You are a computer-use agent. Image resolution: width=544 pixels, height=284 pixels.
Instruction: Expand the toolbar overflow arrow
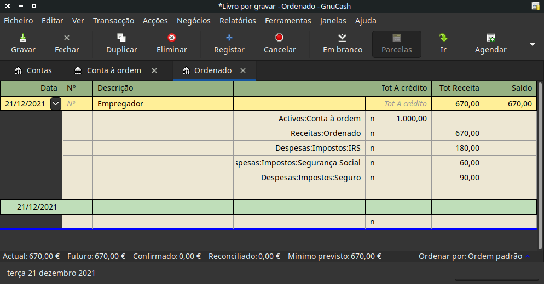pos(532,44)
